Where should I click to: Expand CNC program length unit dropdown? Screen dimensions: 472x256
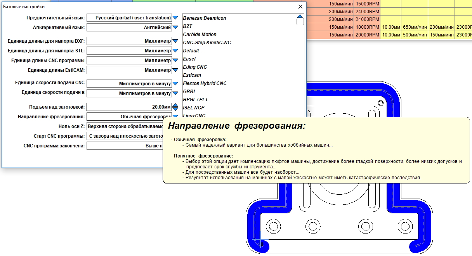click(175, 61)
